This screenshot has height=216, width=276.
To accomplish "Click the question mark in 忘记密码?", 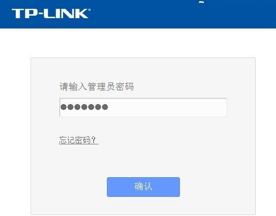I will [94, 140].
